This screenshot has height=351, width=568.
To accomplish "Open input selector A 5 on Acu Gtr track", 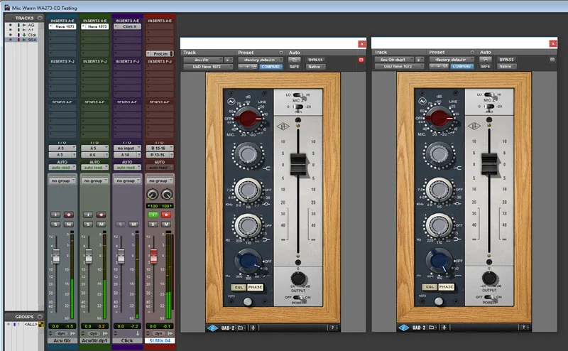I will (62, 148).
